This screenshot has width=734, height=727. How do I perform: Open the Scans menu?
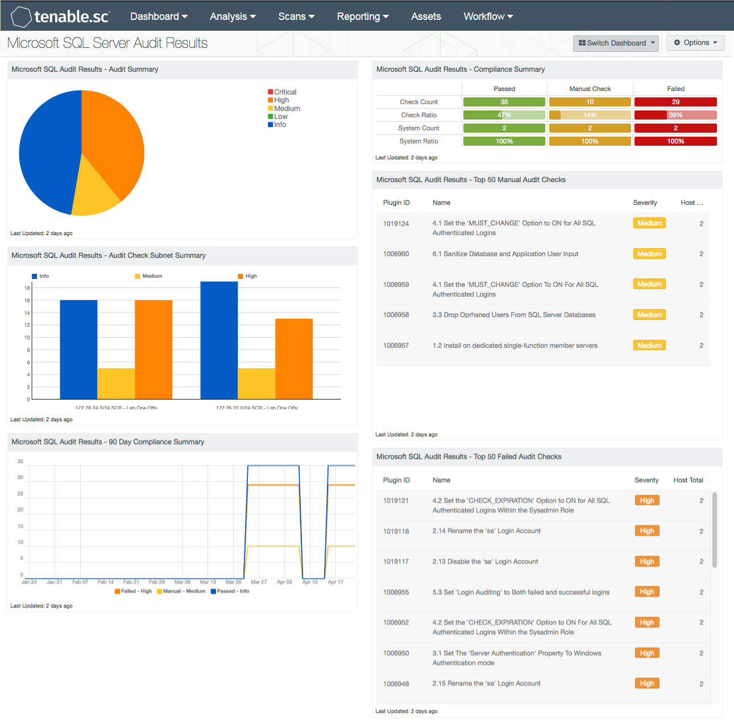coord(296,17)
